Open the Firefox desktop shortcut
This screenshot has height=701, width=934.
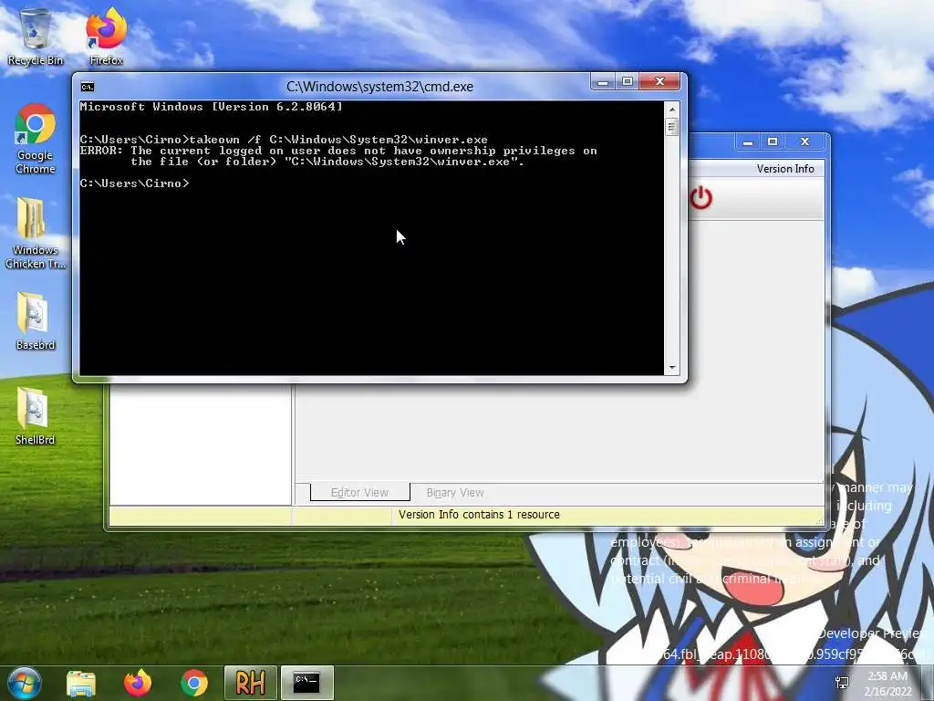point(106,36)
